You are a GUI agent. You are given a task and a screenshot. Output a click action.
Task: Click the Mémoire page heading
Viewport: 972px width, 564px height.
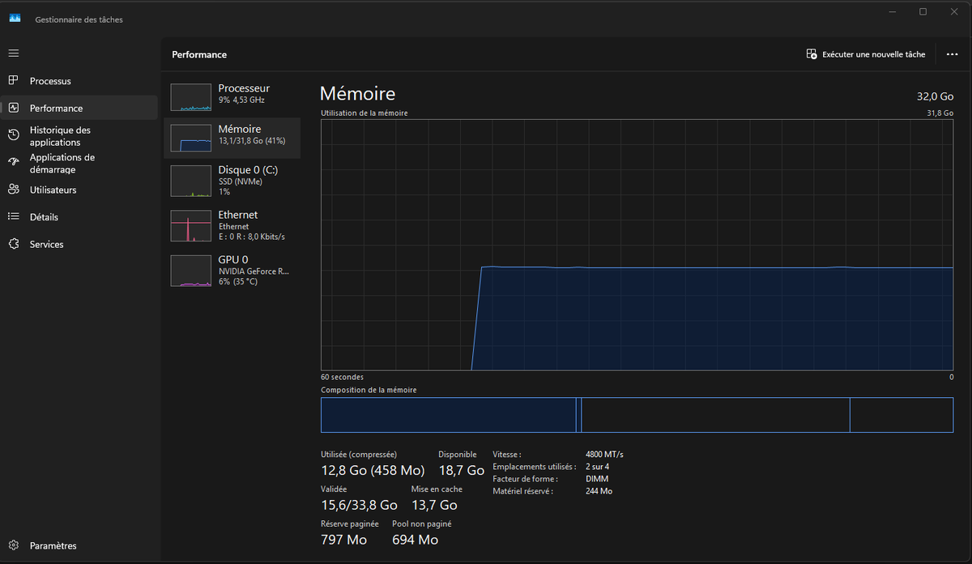(x=357, y=93)
